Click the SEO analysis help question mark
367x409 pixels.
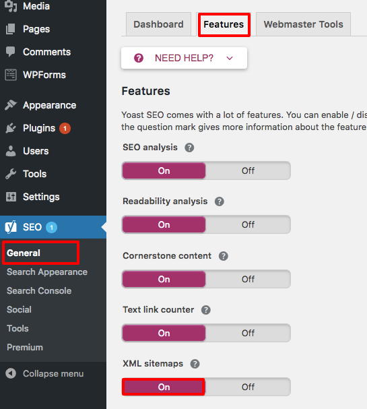coord(189,148)
